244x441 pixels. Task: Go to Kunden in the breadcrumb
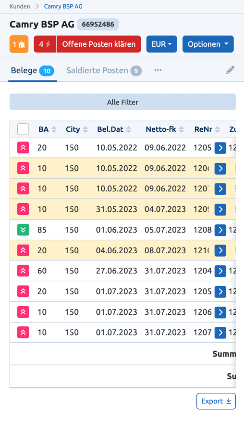(20, 6)
